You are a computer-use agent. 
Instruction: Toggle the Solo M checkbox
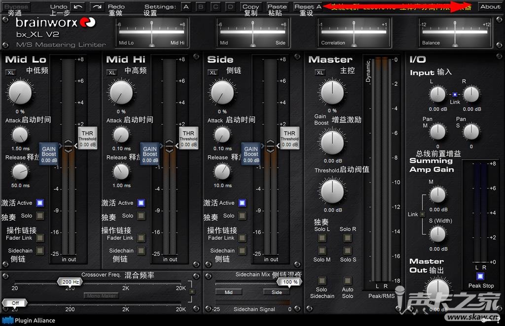click(322, 251)
